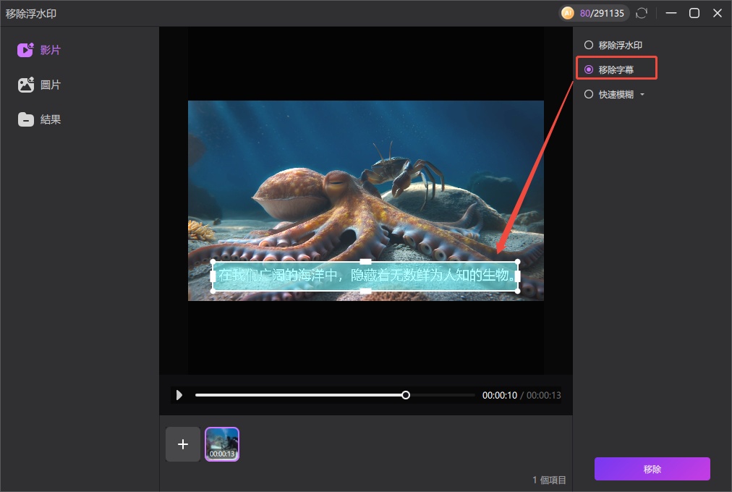Select the 移除字幕 radio option
The width and height of the screenshot is (732, 492).
(x=589, y=69)
